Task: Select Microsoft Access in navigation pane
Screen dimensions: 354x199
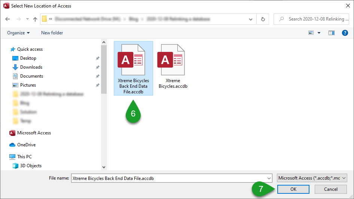Action: coord(34,133)
